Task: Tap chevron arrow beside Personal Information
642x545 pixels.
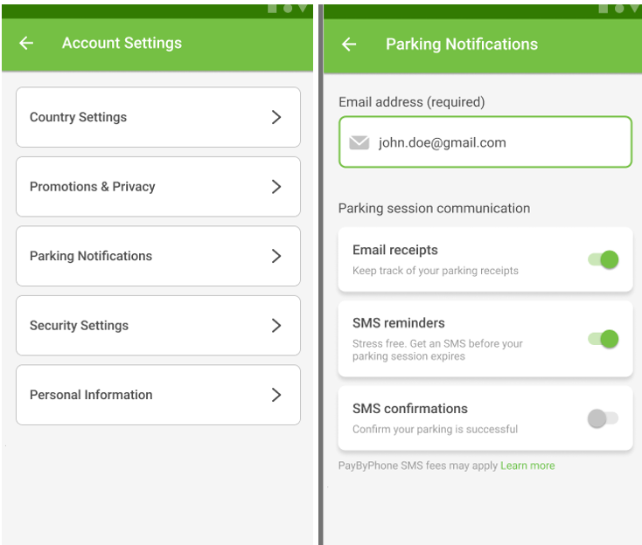Action: (276, 395)
